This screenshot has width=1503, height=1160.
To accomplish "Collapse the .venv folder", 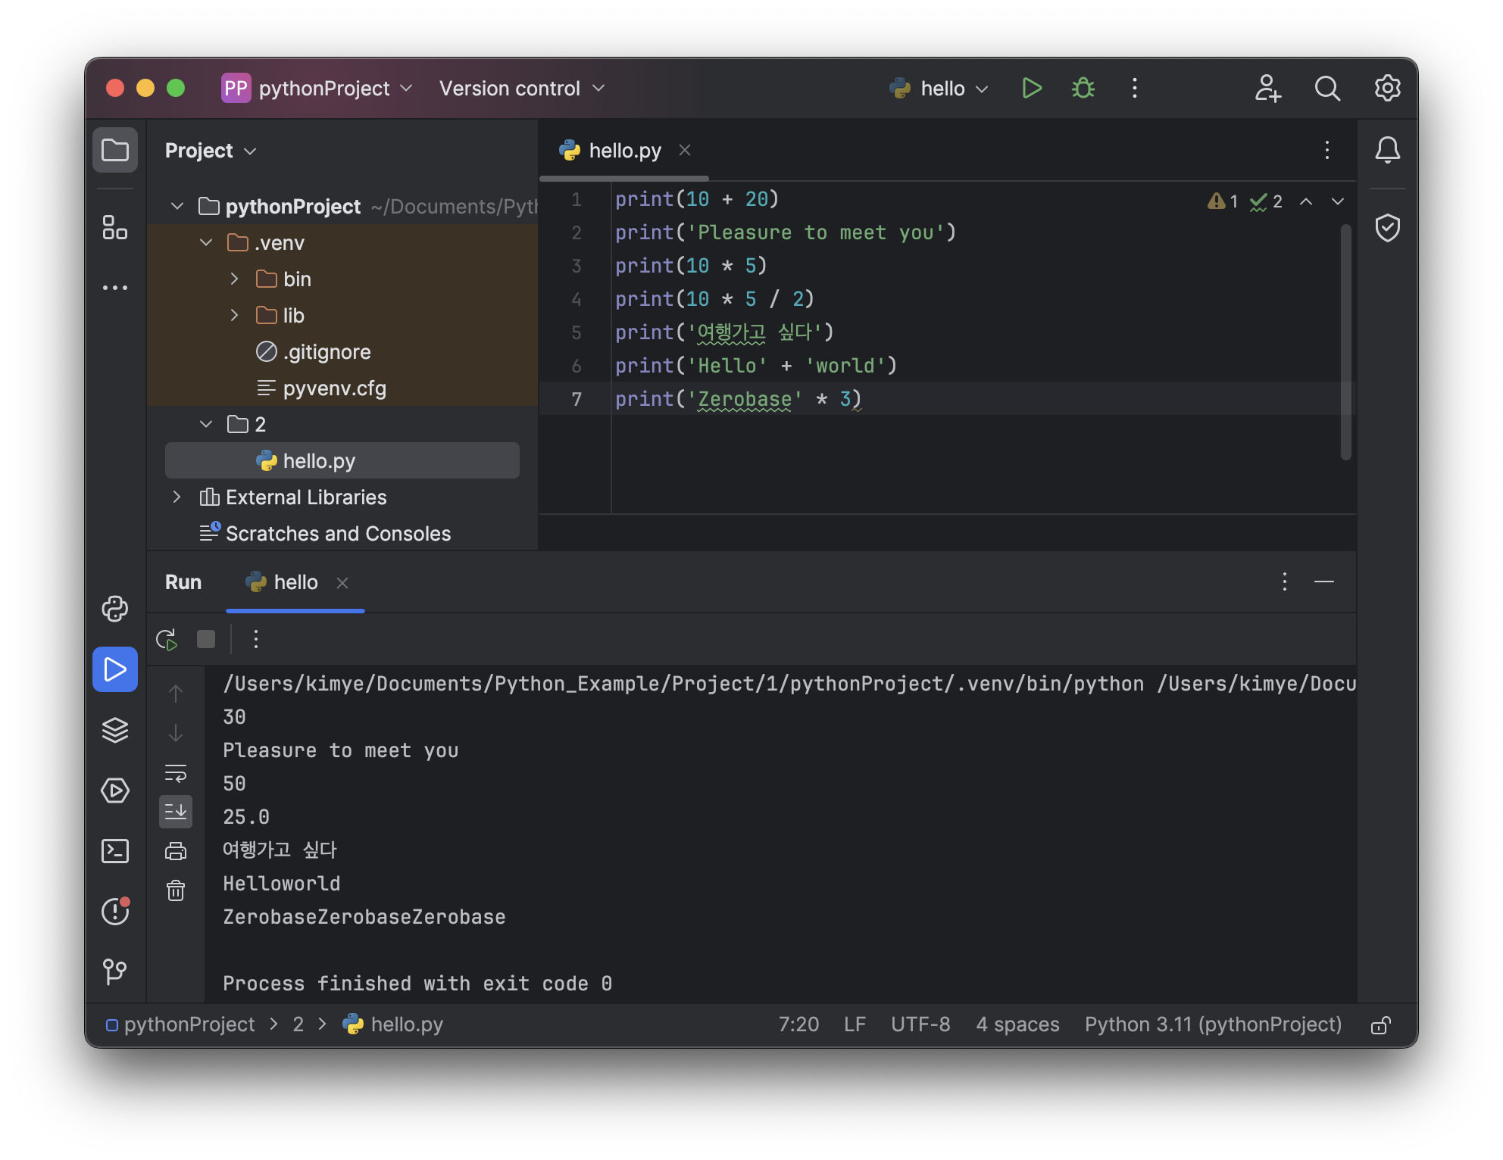I will tap(206, 243).
